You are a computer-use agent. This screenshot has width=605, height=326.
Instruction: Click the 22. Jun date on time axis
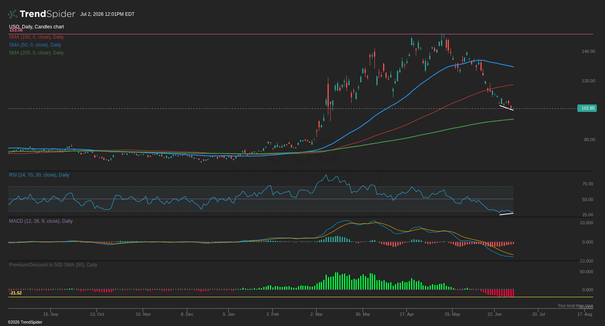tap(495, 314)
